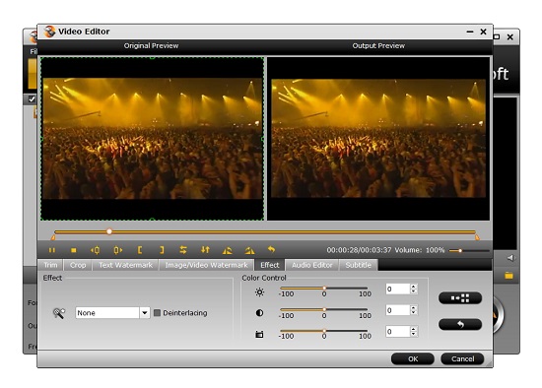Click the Original Preview video pane
This screenshot has width=542, height=388.
pos(152,139)
